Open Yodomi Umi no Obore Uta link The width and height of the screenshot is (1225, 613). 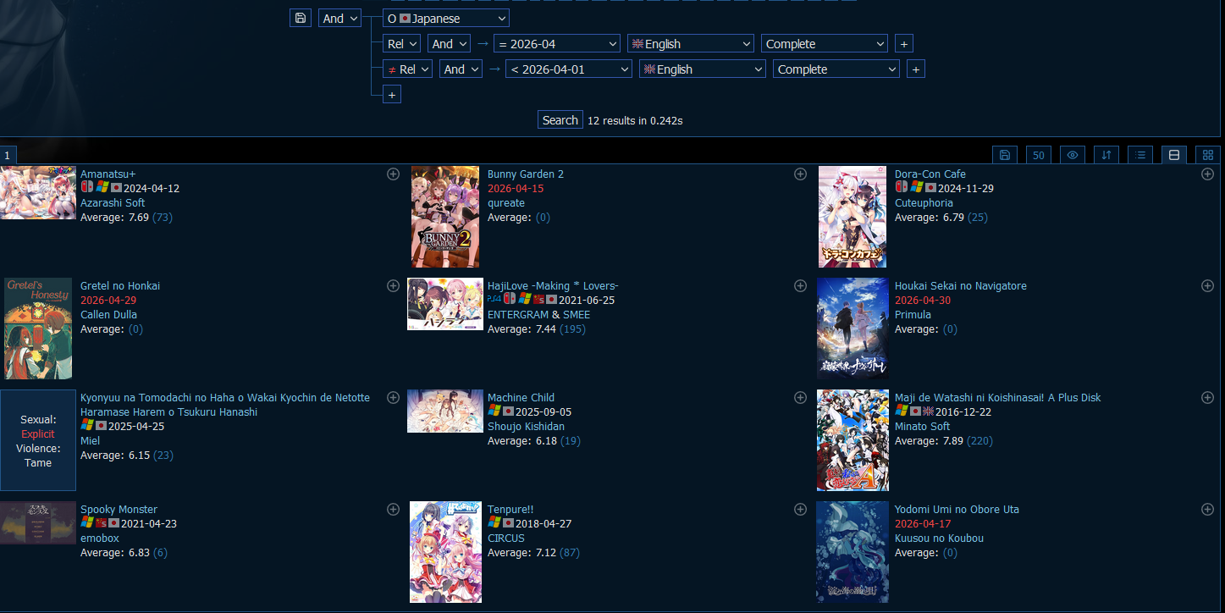(x=957, y=509)
